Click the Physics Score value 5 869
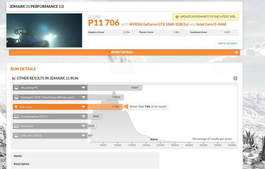This screenshot has width=265, height=169. pos(176,32)
